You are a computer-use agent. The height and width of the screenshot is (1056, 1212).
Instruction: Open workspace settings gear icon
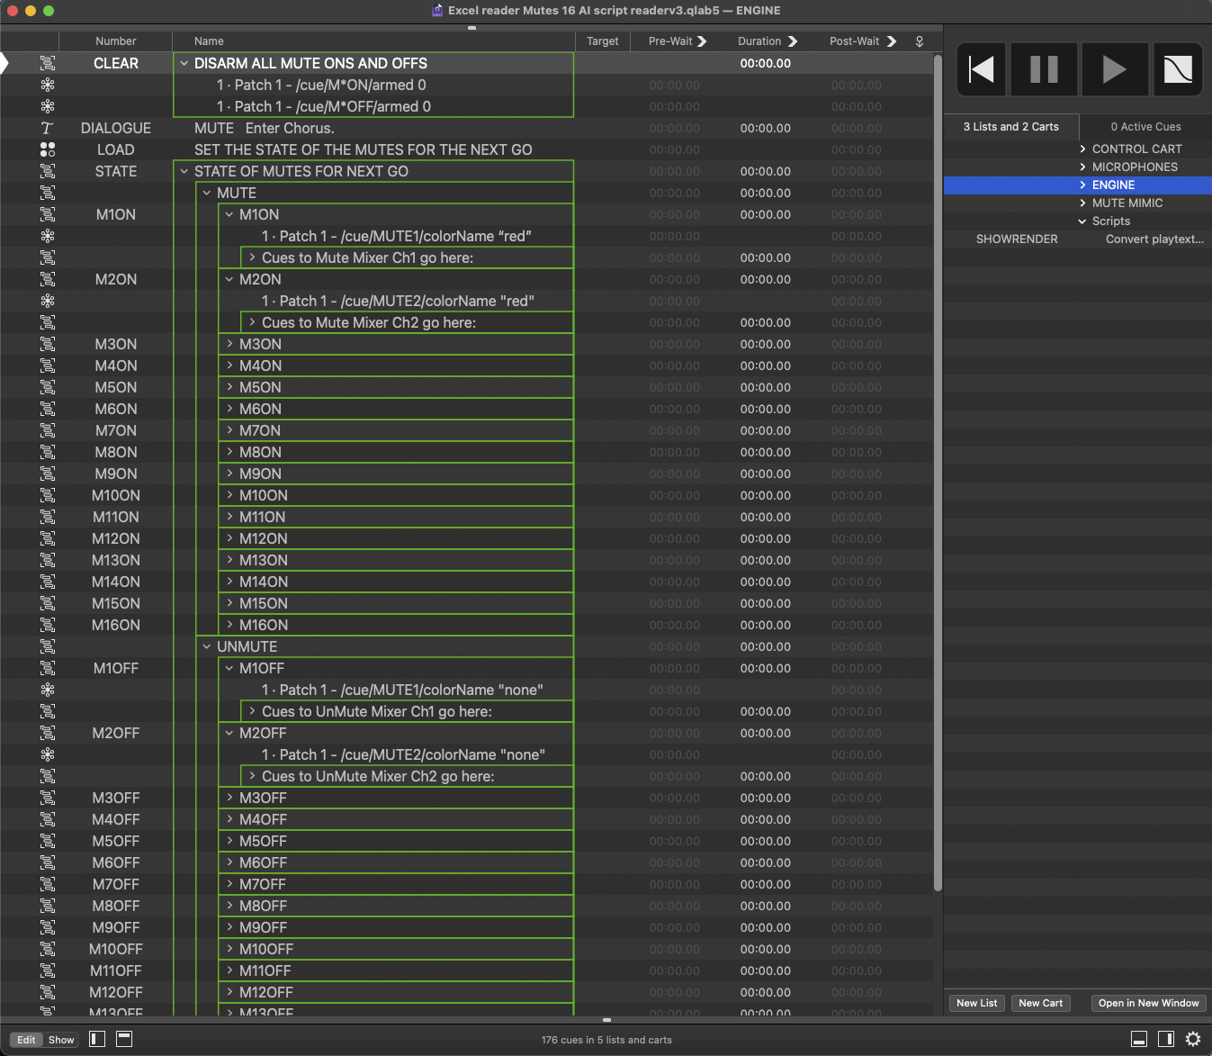(x=1193, y=1039)
